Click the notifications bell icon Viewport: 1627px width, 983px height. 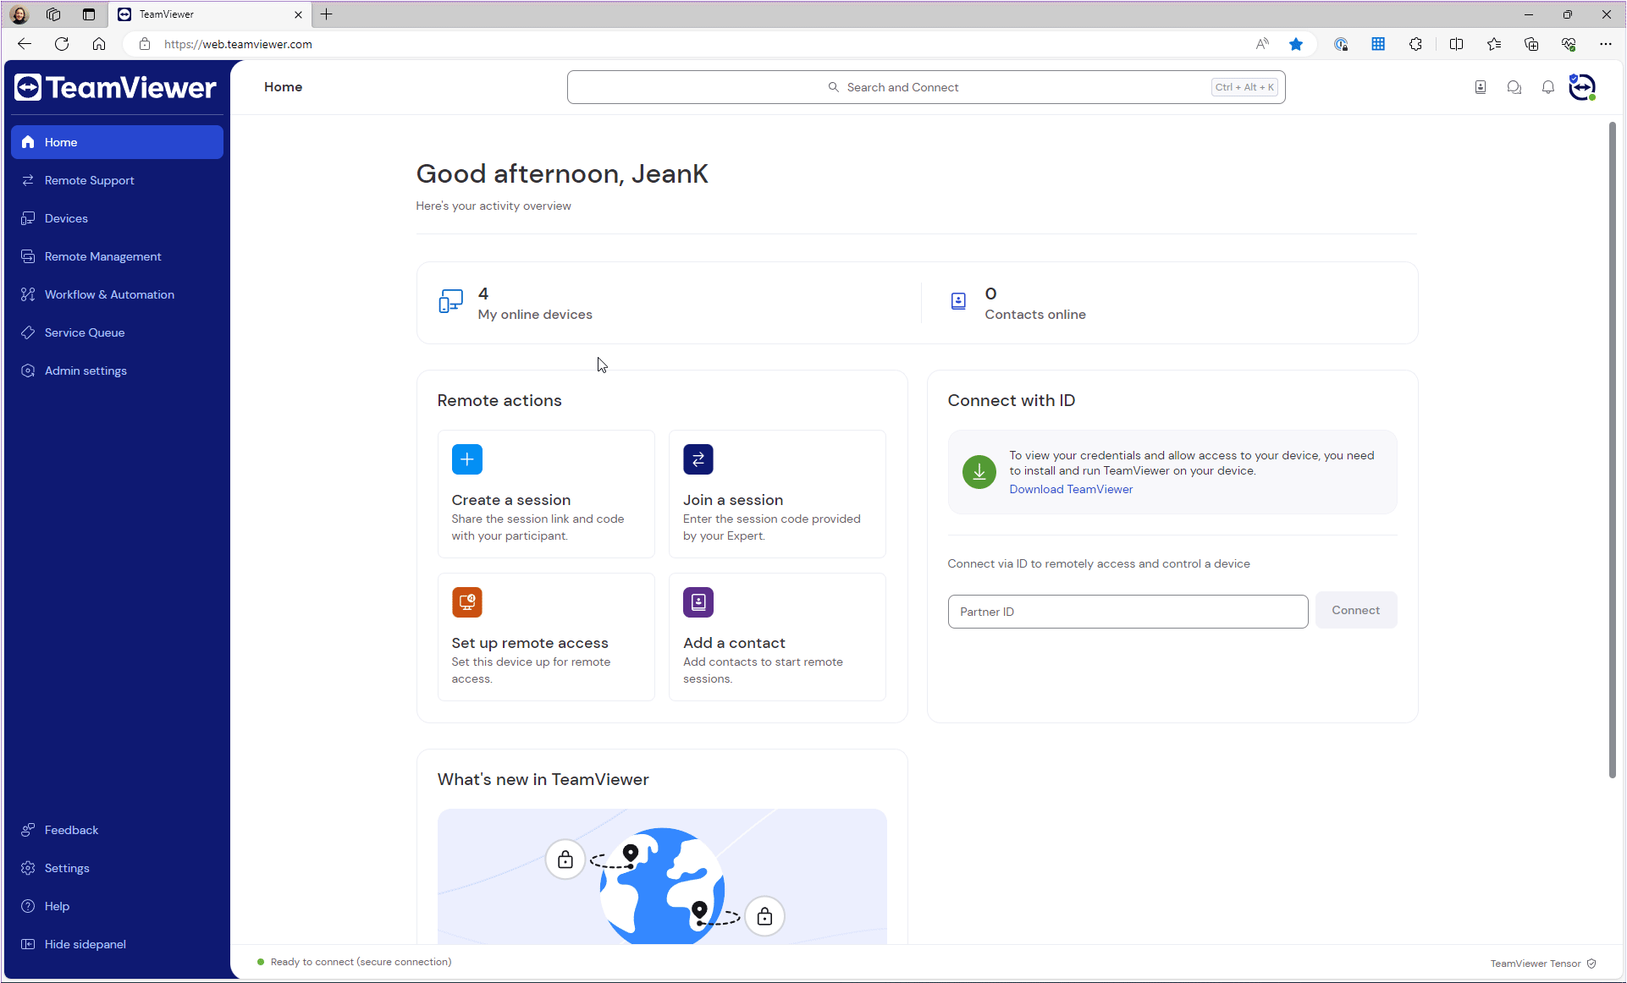point(1548,87)
